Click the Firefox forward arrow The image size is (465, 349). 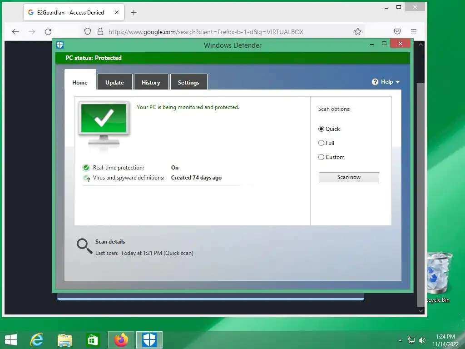[32, 31]
